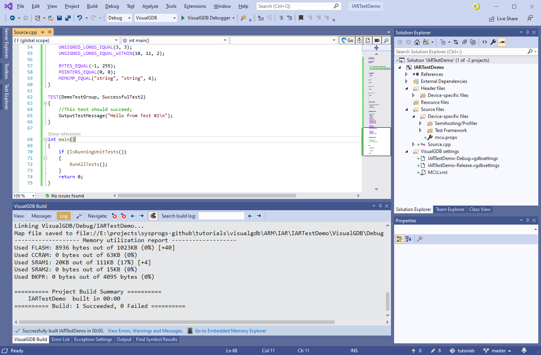
Task: Click the notifications bell in status bar
Action: pos(524,350)
